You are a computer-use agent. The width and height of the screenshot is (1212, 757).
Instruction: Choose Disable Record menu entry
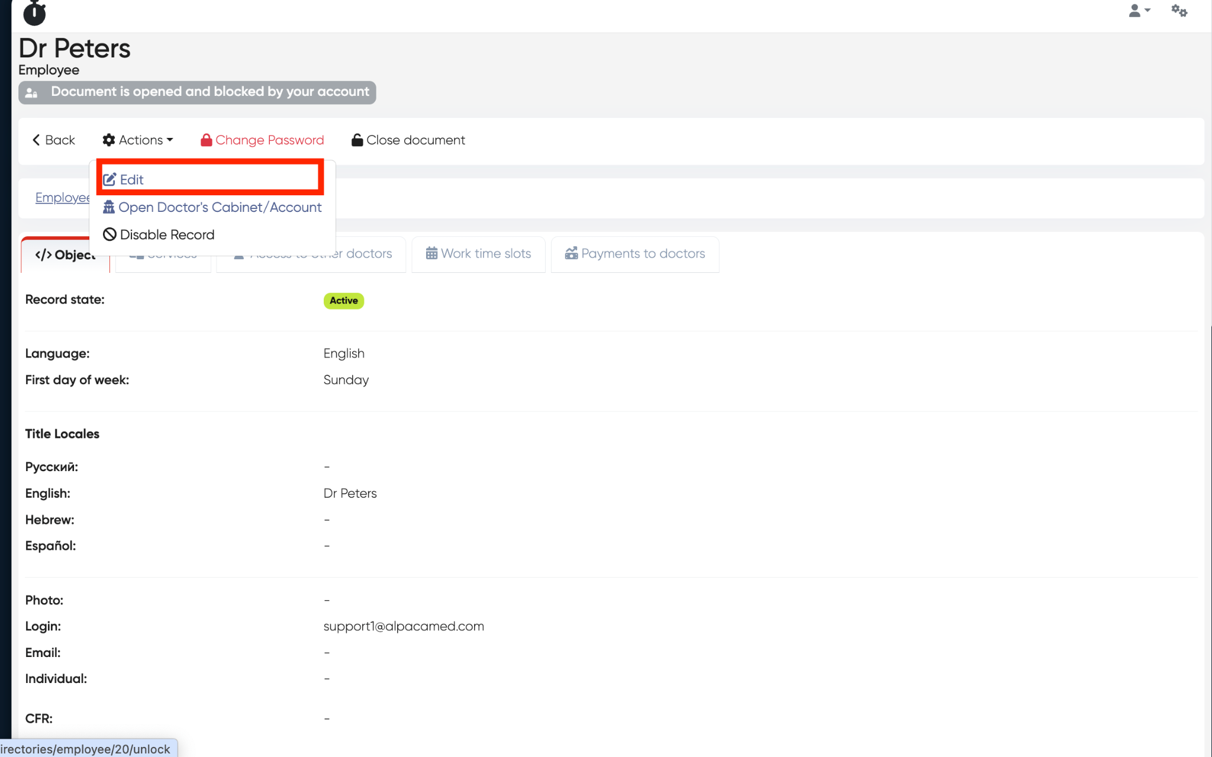point(167,234)
